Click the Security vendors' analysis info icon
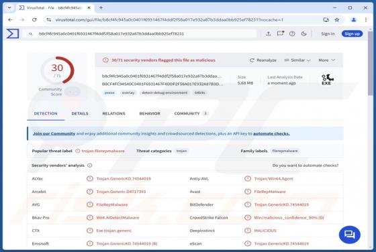The width and height of the screenshot is (376, 252). [x=90, y=166]
